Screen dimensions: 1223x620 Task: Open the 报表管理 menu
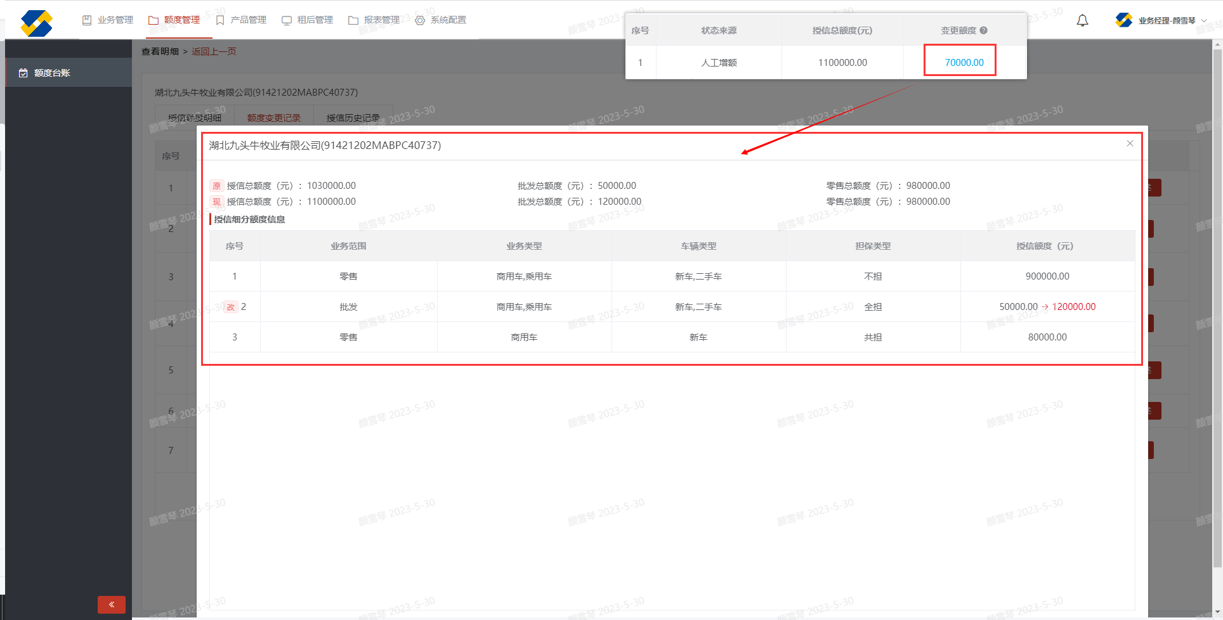pos(374,20)
